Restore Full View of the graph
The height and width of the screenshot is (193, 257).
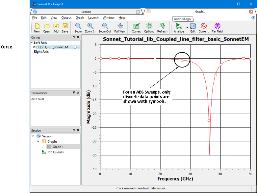(120, 28)
